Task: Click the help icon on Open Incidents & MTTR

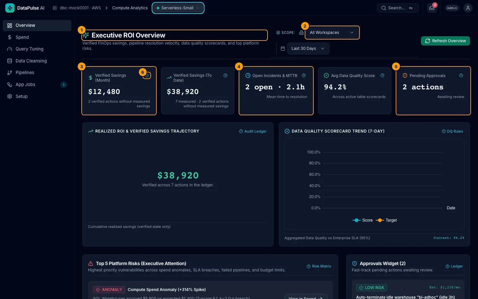Action: coord(304,75)
